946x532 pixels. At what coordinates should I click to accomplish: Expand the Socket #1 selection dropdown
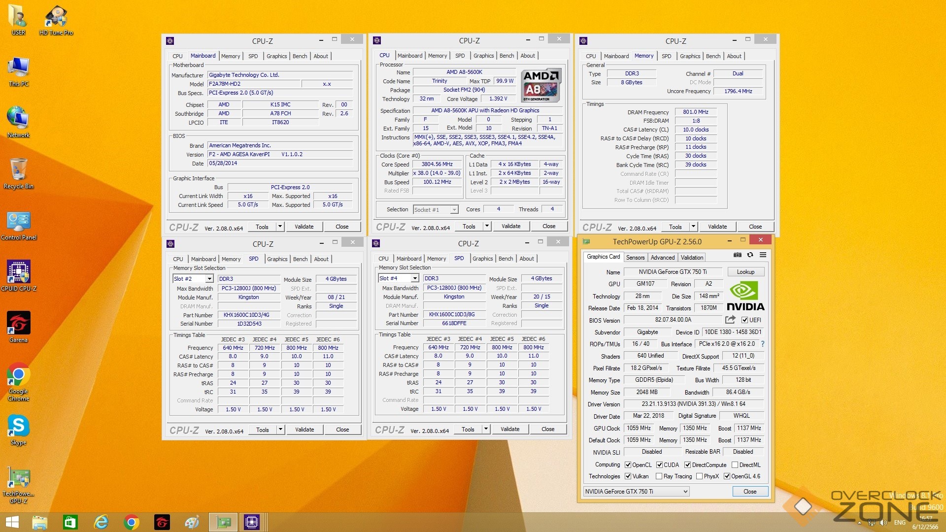click(454, 210)
